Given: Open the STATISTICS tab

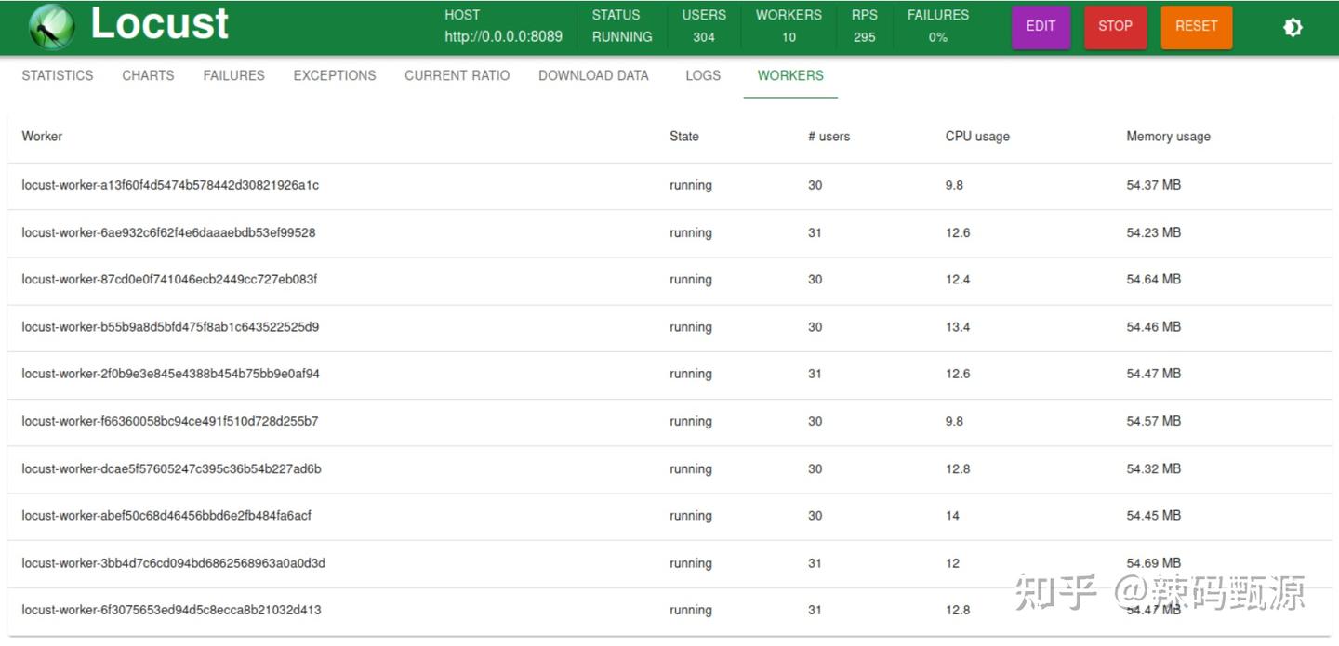Looking at the screenshot, I should click(x=58, y=75).
